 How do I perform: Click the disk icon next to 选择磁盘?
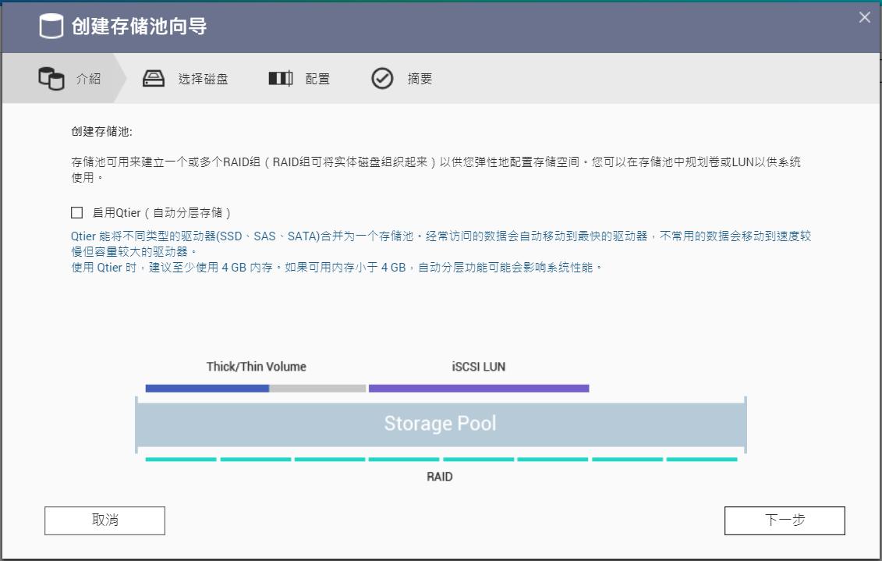[154, 78]
